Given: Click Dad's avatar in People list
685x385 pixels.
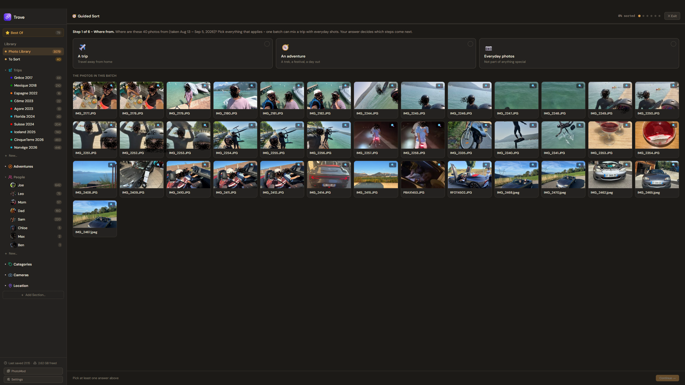Looking at the screenshot, I should [x=13, y=211].
